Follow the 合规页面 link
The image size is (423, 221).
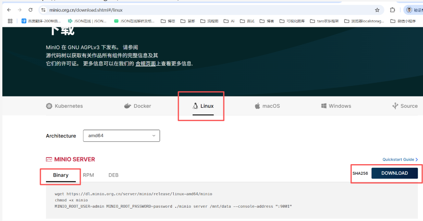146,64
